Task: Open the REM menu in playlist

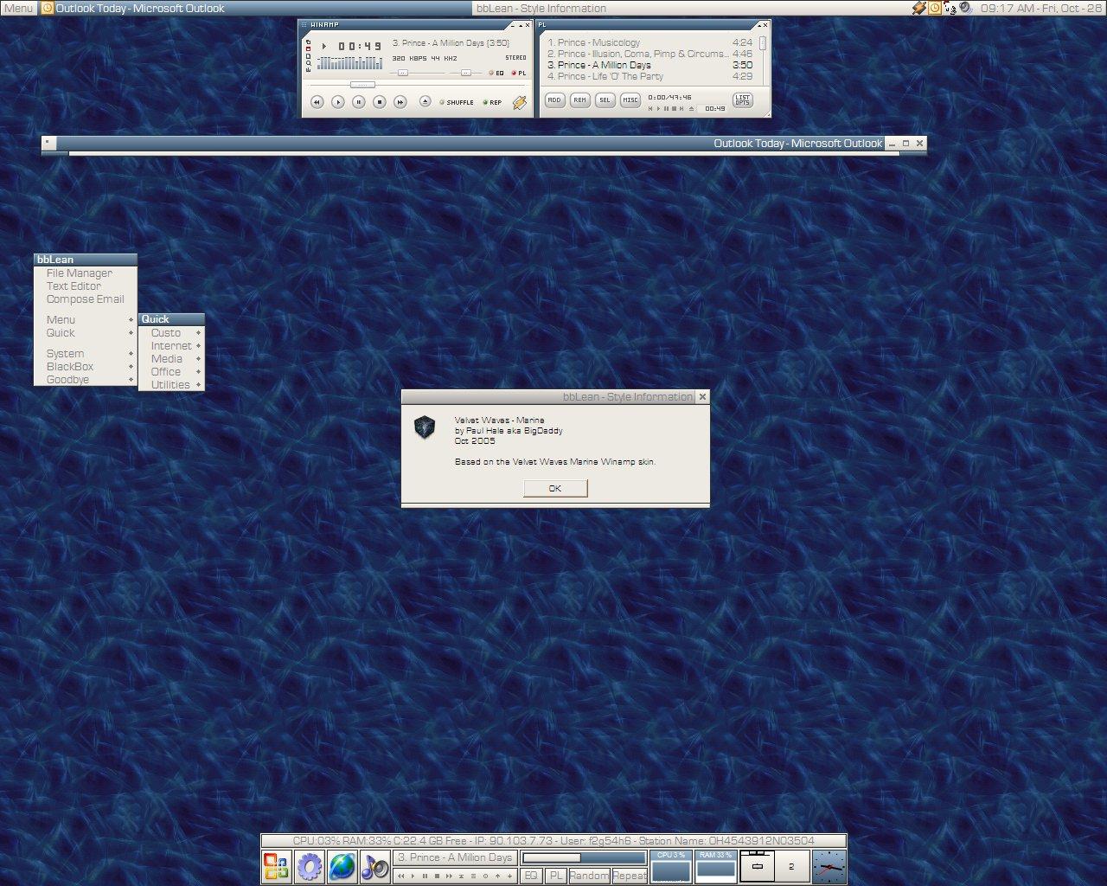Action: (x=579, y=100)
